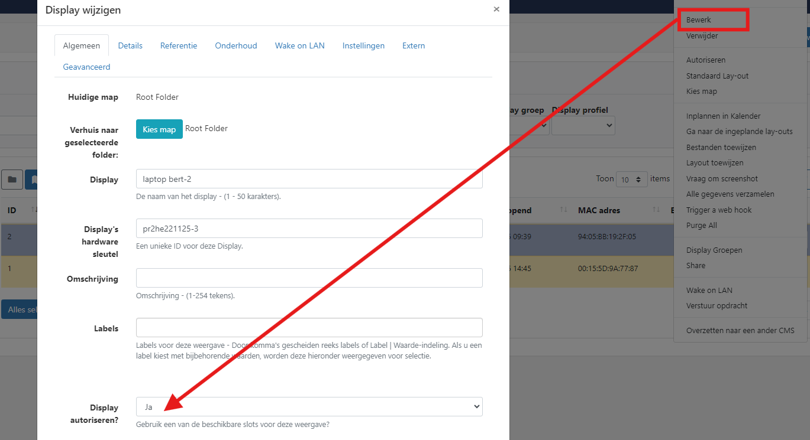Expand the Display profiel filter dropdown
Screen dimensions: 810x440
point(583,125)
